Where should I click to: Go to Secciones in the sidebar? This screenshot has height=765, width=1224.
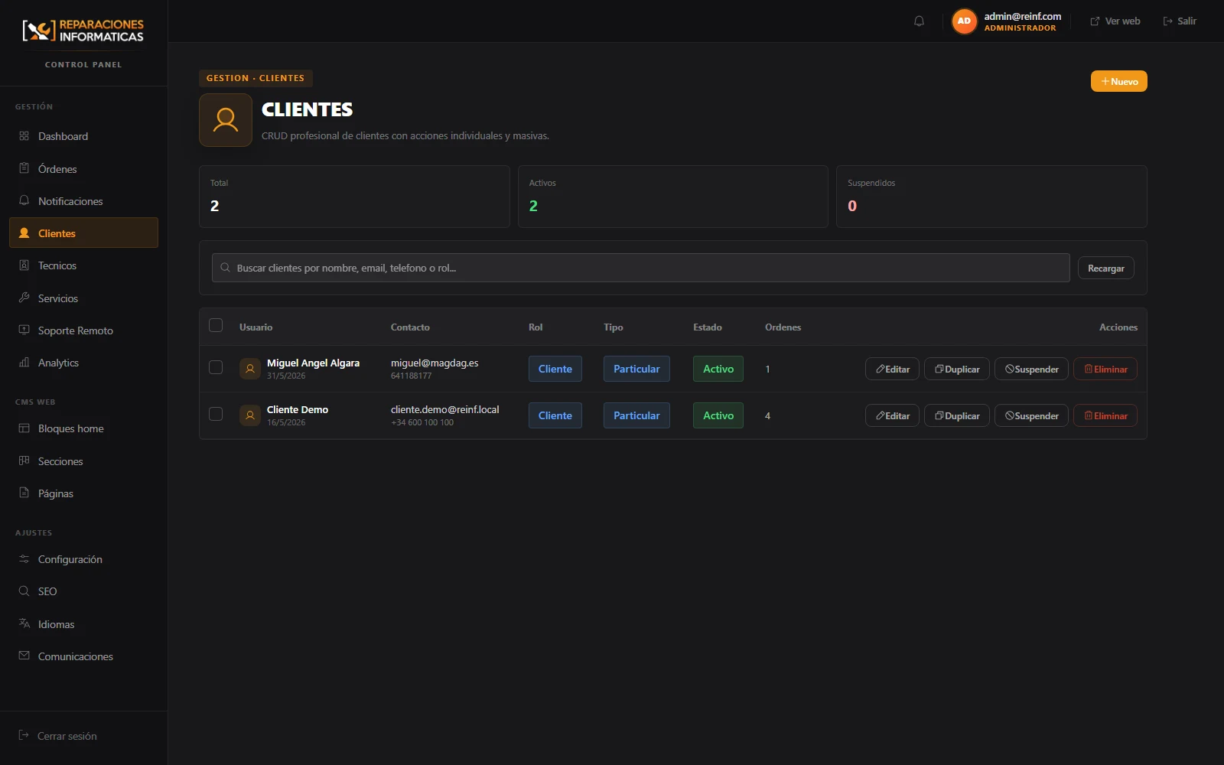click(x=83, y=461)
